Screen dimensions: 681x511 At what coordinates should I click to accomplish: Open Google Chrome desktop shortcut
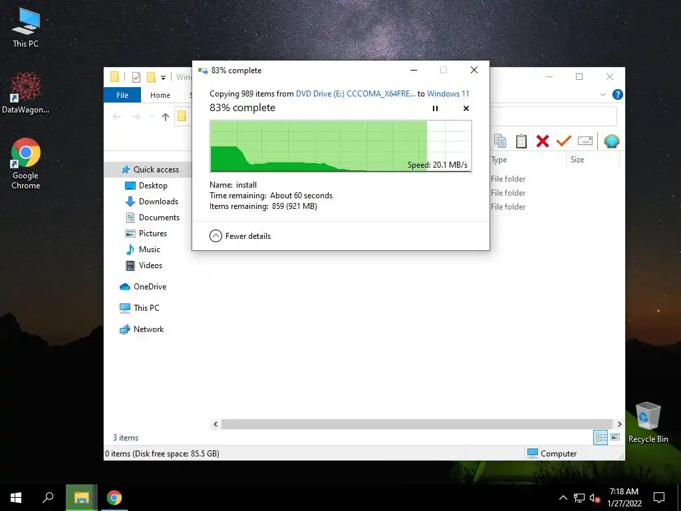(26, 164)
